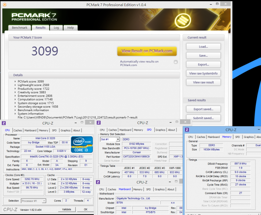Click the CPU-Z icon in the Mainboard window title bar
Screen dimensions: 261x215
(x=98, y=182)
